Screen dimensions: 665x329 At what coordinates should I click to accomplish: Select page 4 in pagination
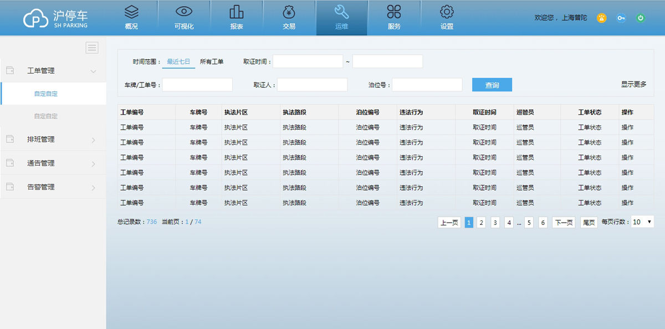tap(509, 222)
